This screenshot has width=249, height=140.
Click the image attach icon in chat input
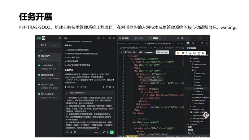click(x=75, y=132)
